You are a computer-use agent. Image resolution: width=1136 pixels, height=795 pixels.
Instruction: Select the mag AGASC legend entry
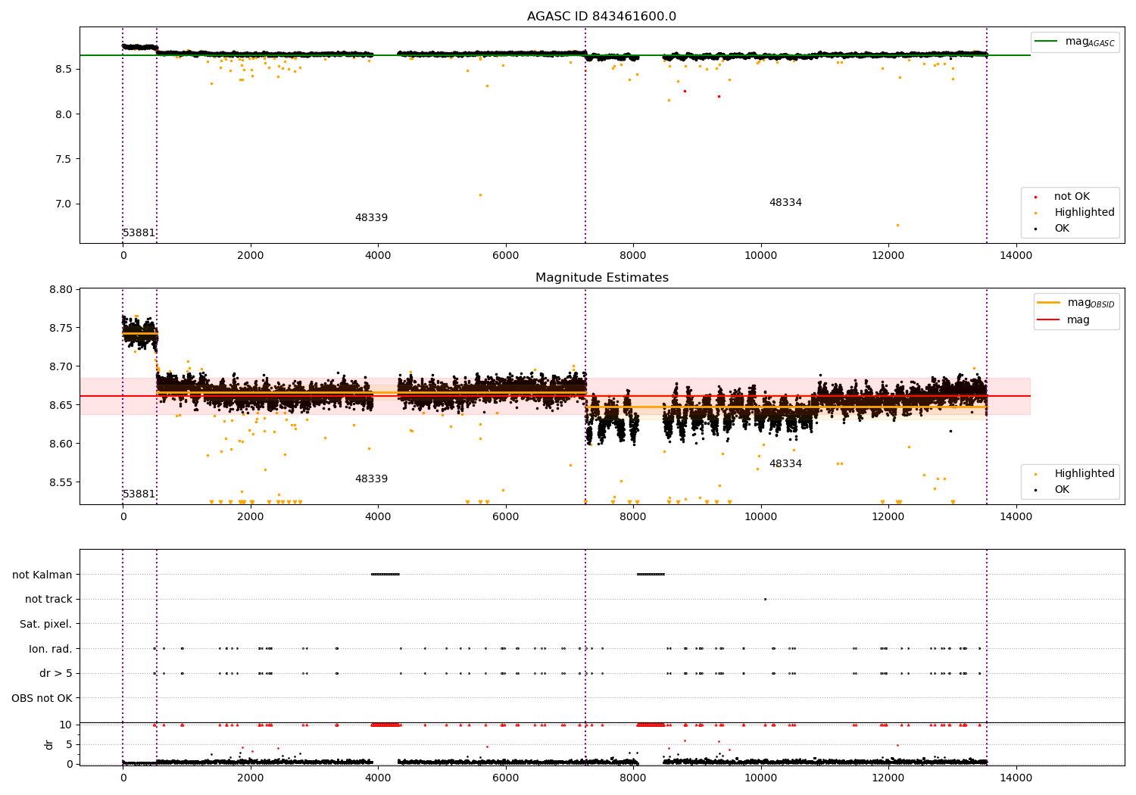tap(1075, 42)
